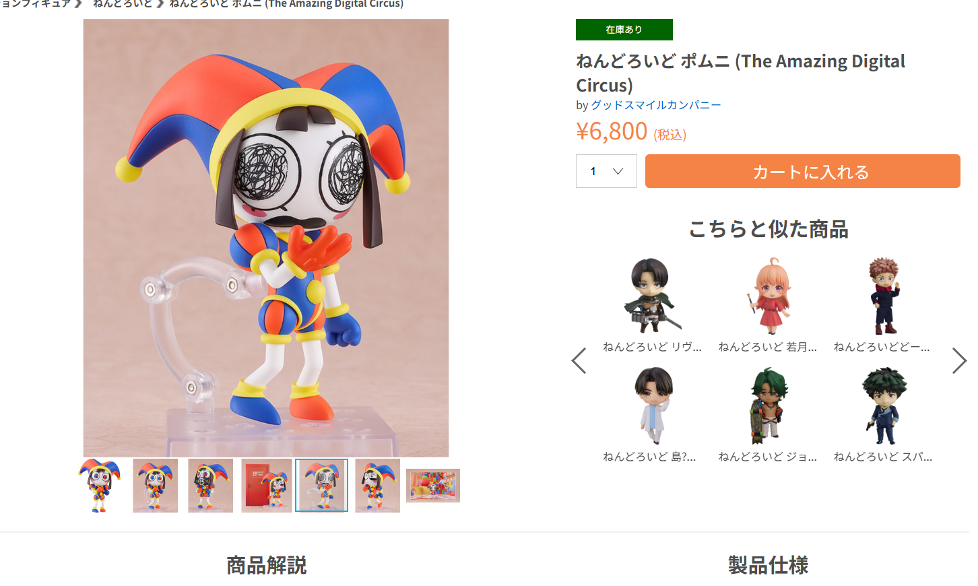Screen dimensions: 978x586
Task: Show previous similar products with left arrow
Action: click(x=579, y=361)
